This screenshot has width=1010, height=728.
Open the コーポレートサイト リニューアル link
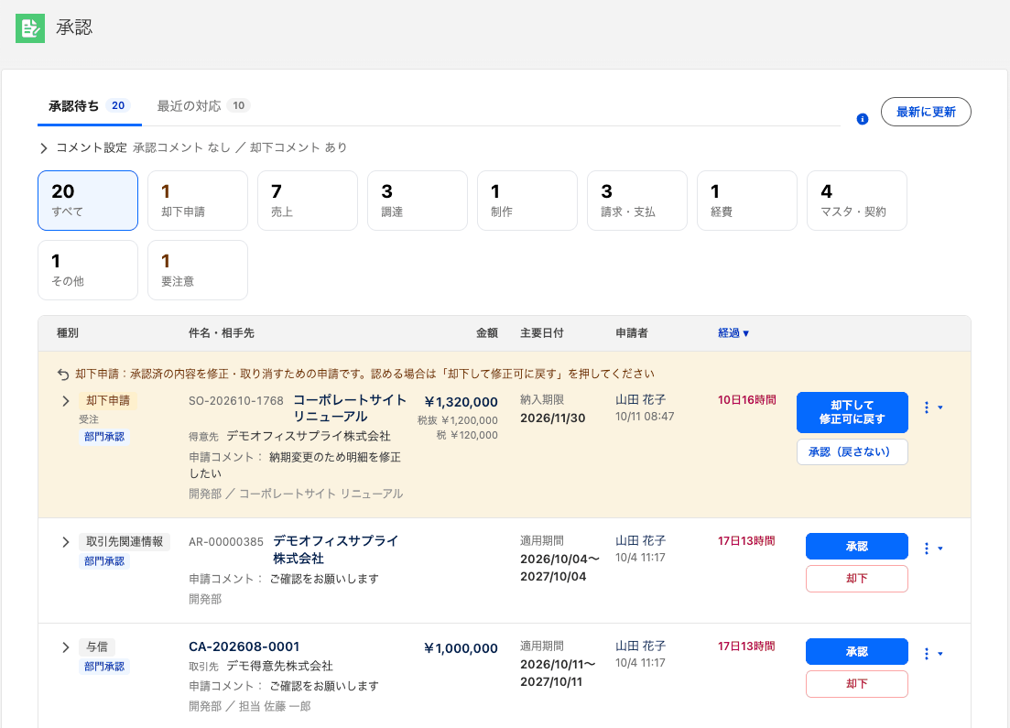(350, 407)
